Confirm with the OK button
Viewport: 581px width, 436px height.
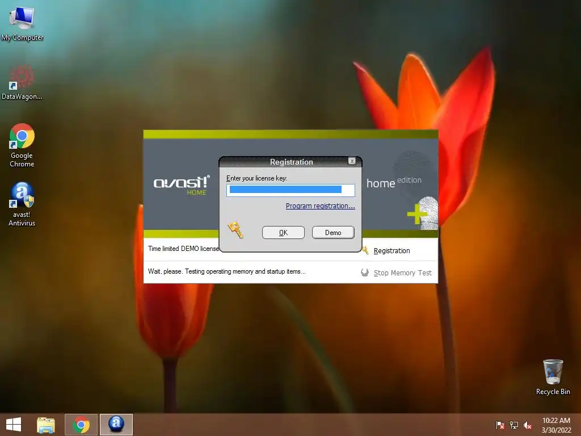pyautogui.click(x=283, y=232)
